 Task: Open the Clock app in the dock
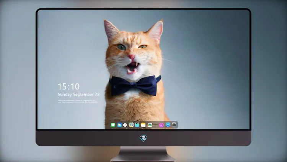pyautogui.click(x=125, y=125)
